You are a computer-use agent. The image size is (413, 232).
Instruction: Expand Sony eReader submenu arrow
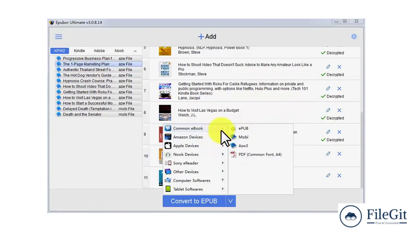point(223,163)
